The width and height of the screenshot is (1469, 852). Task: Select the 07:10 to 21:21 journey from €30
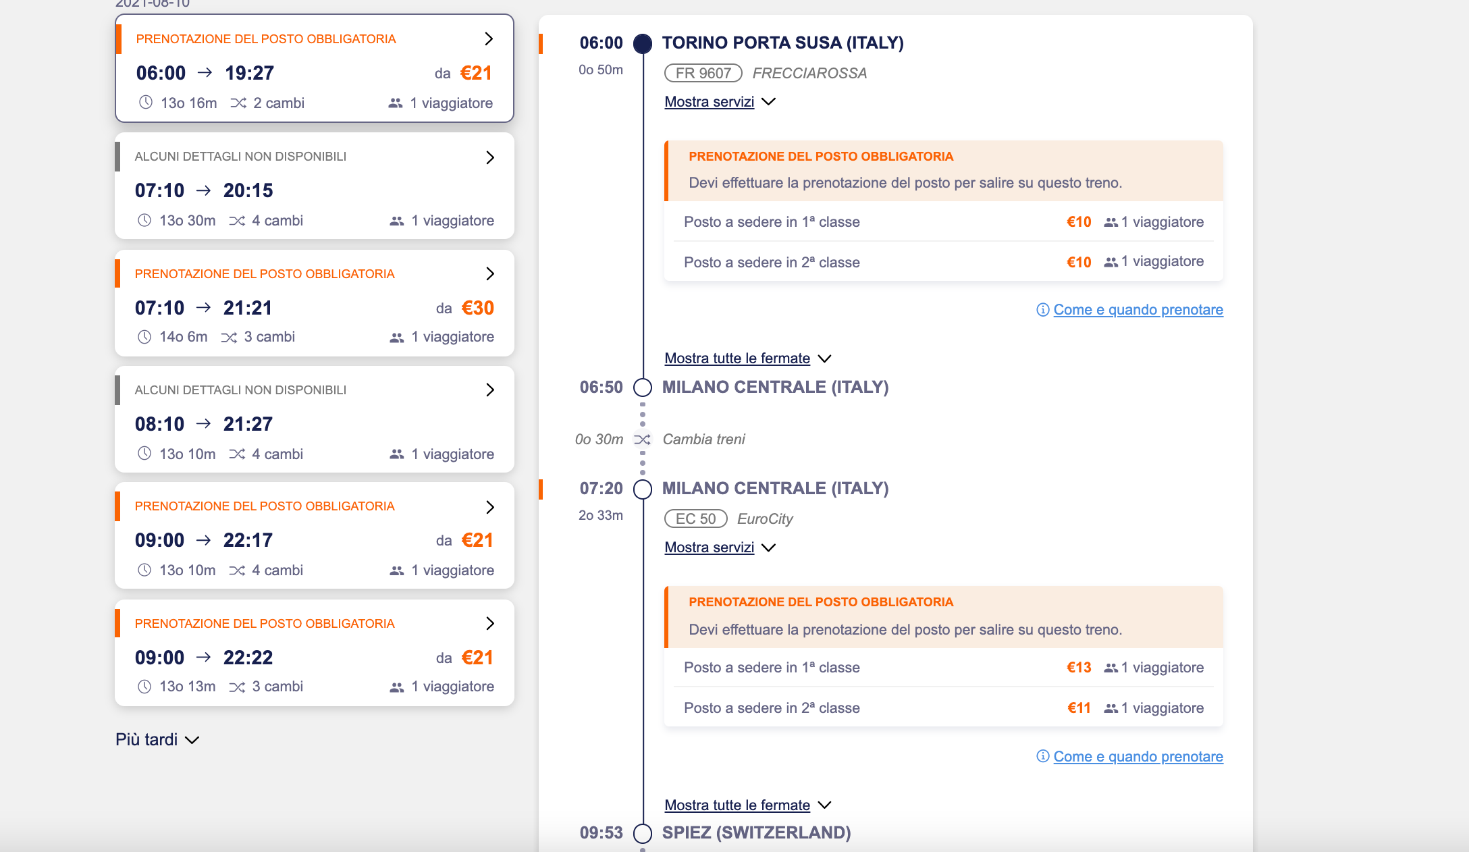point(315,303)
